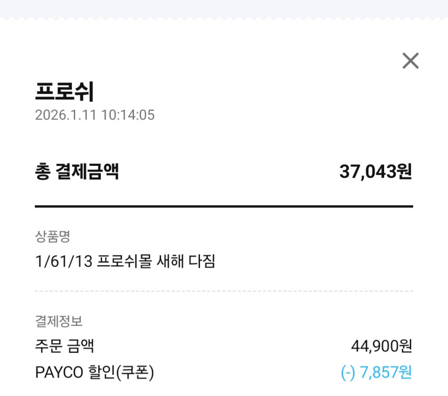Click the total amount 37,043원
Viewport: 448px width, 396px height.
pyautogui.click(x=375, y=172)
